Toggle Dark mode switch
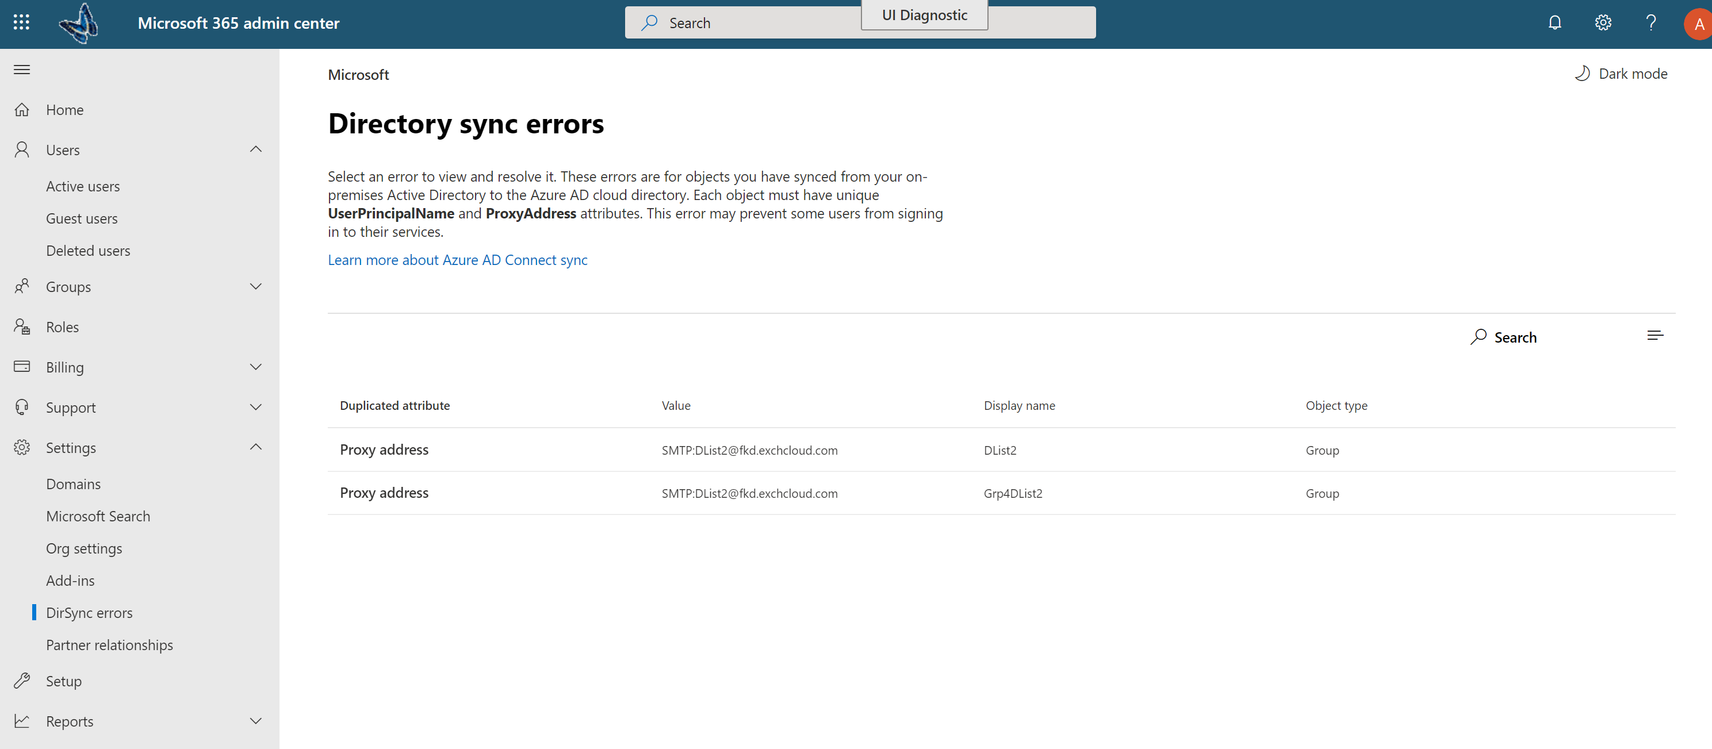 coord(1621,73)
